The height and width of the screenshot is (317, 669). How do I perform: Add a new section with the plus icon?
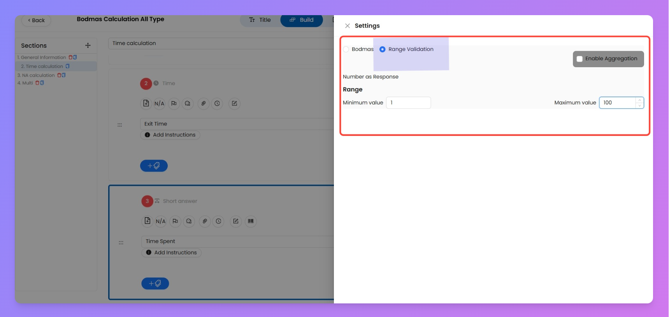88,45
